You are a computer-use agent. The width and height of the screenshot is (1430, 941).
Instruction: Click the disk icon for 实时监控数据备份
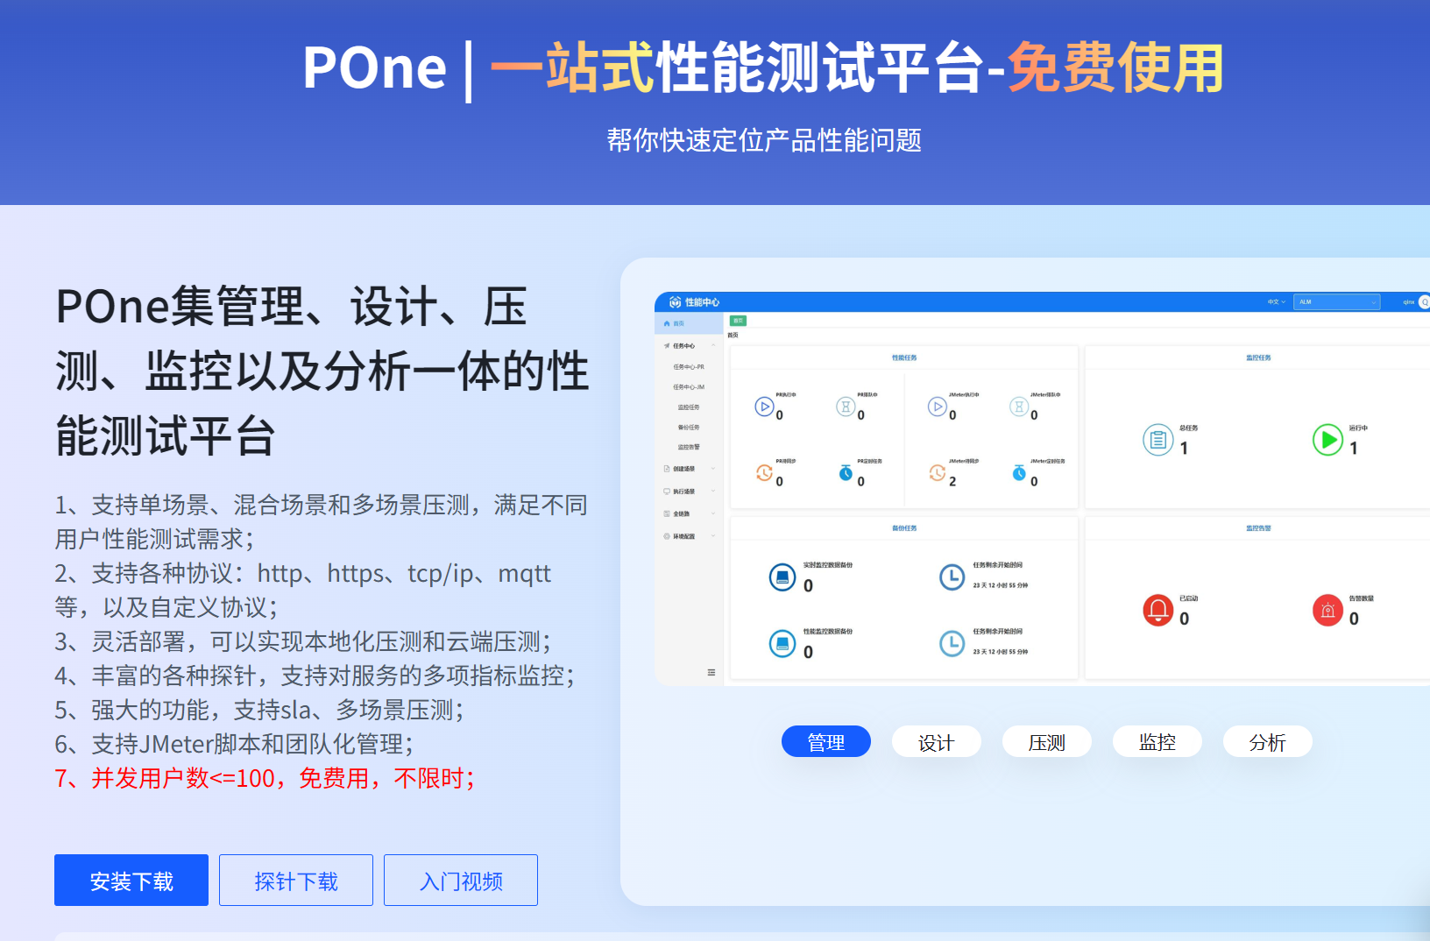pos(782,577)
